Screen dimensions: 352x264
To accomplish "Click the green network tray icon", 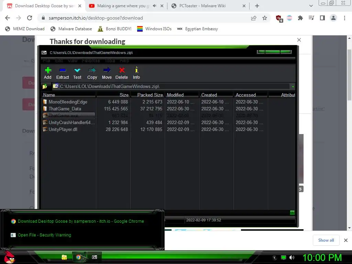I will pos(284,257).
